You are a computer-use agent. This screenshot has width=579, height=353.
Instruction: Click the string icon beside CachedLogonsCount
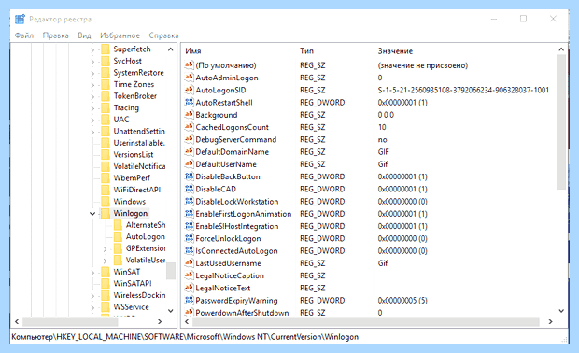(189, 127)
